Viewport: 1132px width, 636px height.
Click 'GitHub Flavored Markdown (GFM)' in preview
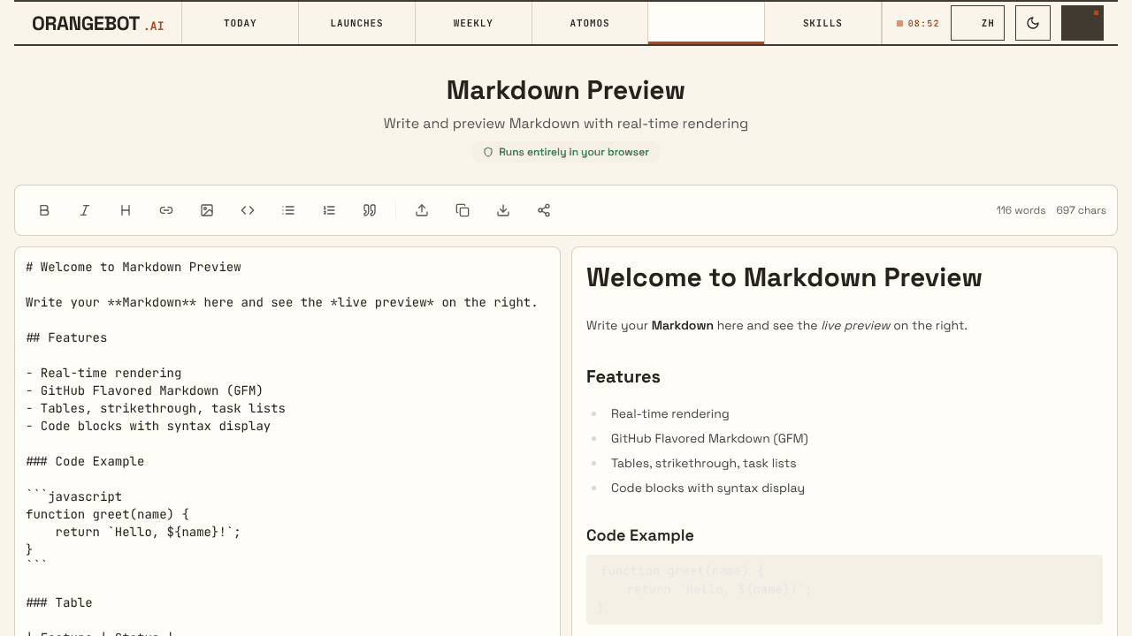point(709,438)
